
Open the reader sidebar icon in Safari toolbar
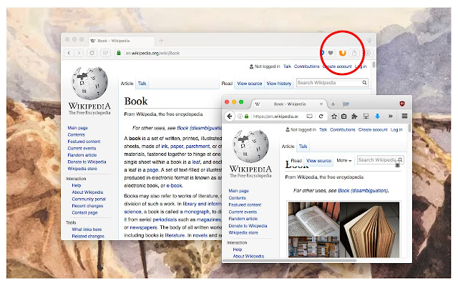[105, 53]
